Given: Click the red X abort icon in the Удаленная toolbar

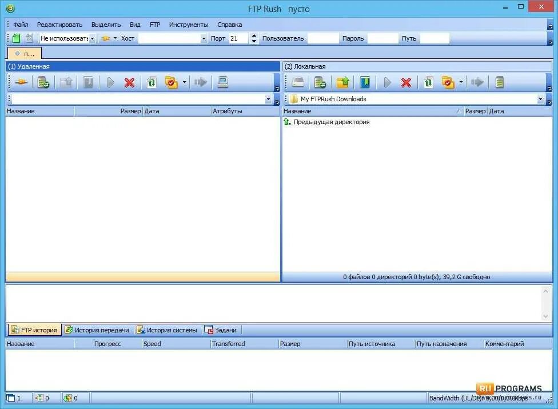Looking at the screenshot, I should click(x=130, y=82).
